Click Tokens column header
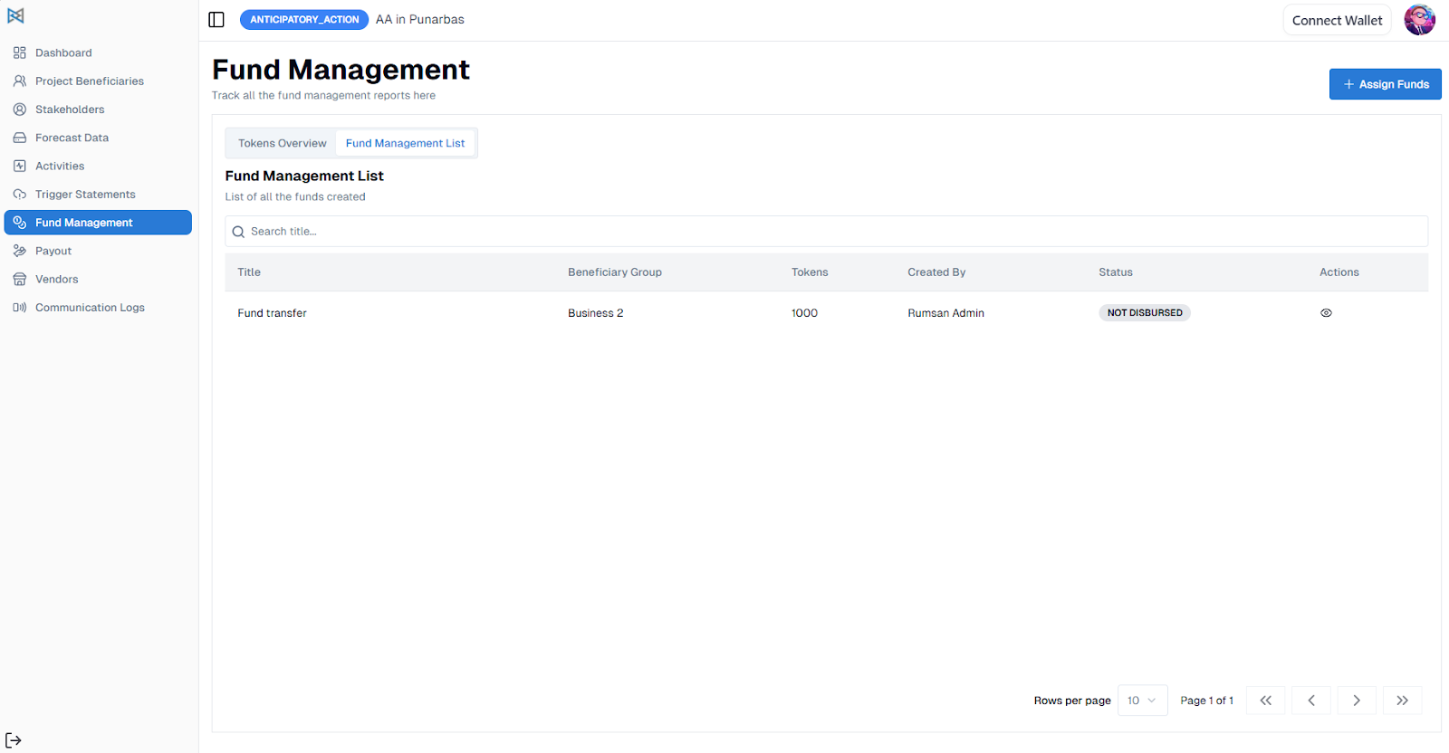 point(810,272)
